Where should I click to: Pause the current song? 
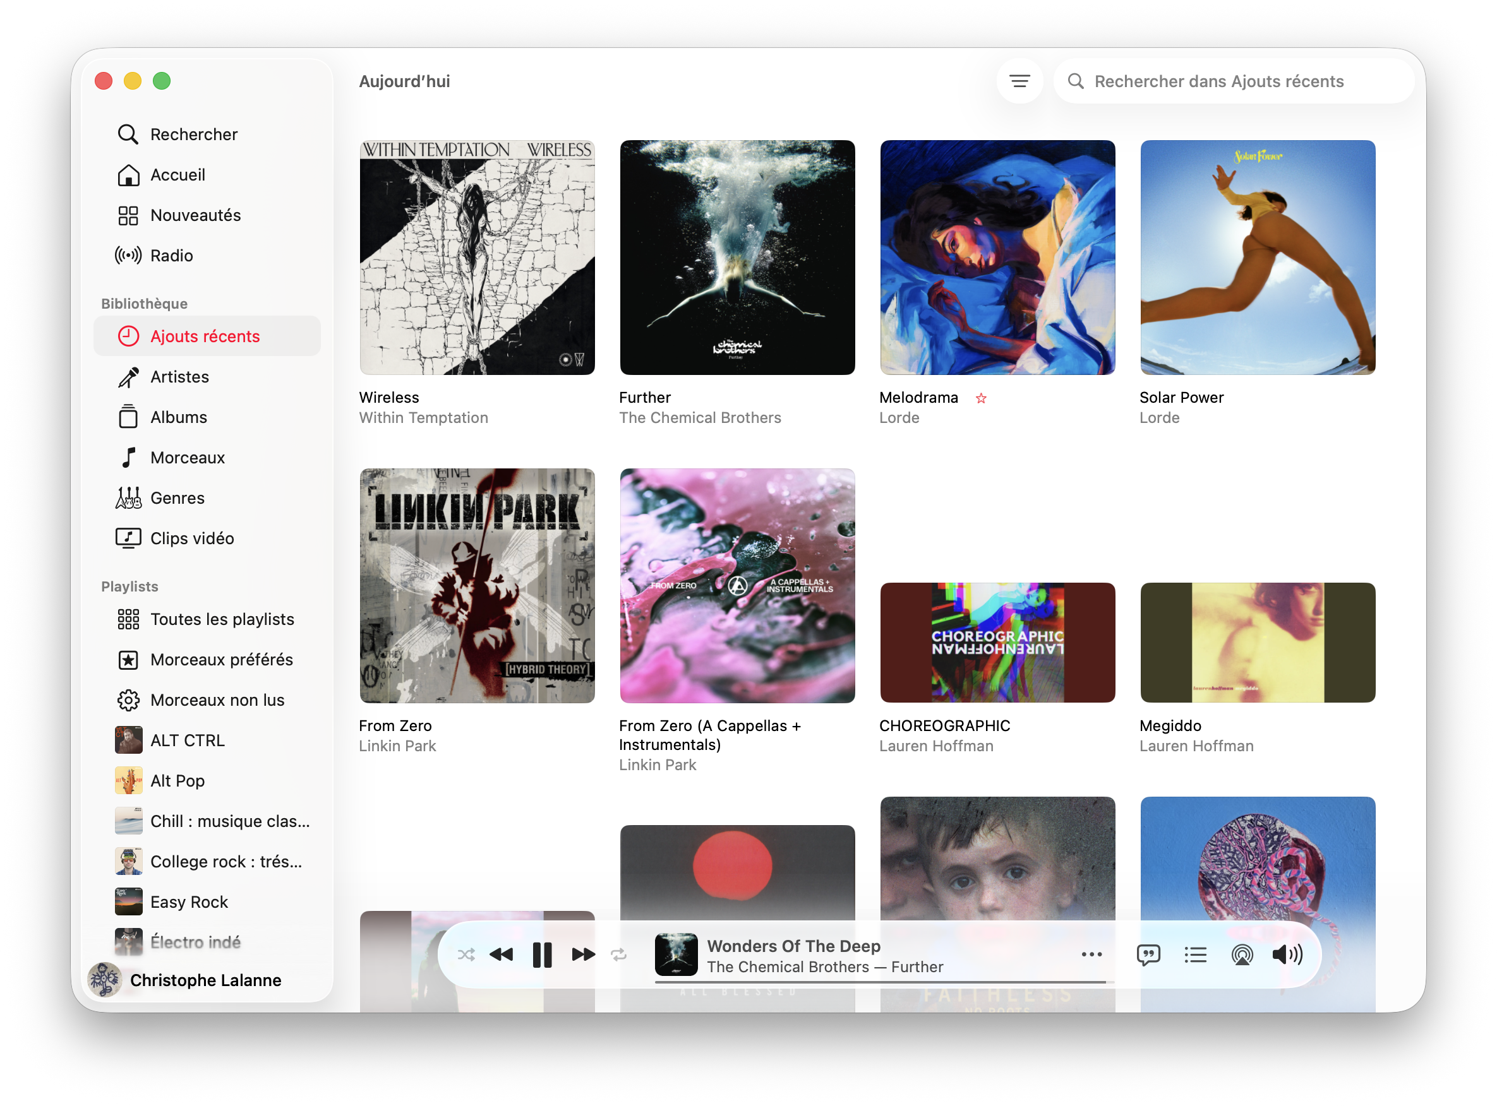coord(542,954)
